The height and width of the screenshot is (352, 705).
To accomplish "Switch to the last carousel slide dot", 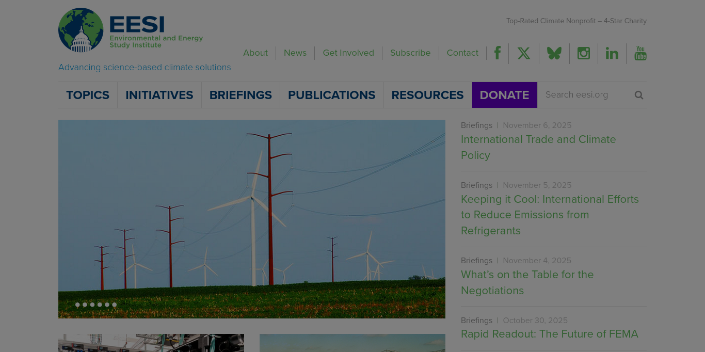I will 115,305.
